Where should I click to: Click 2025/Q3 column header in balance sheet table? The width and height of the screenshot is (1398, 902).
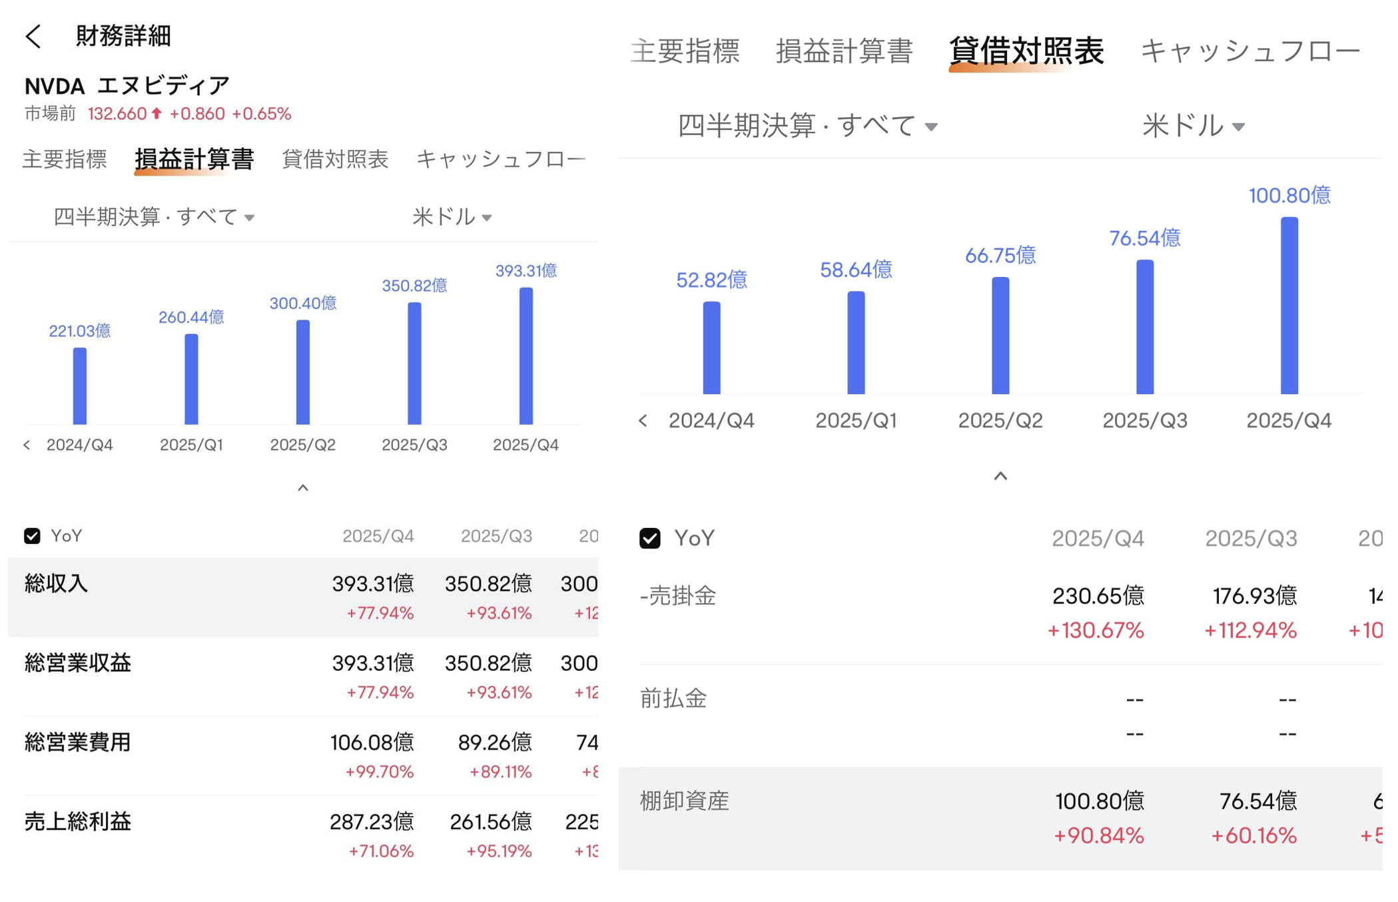[1251, 539]
